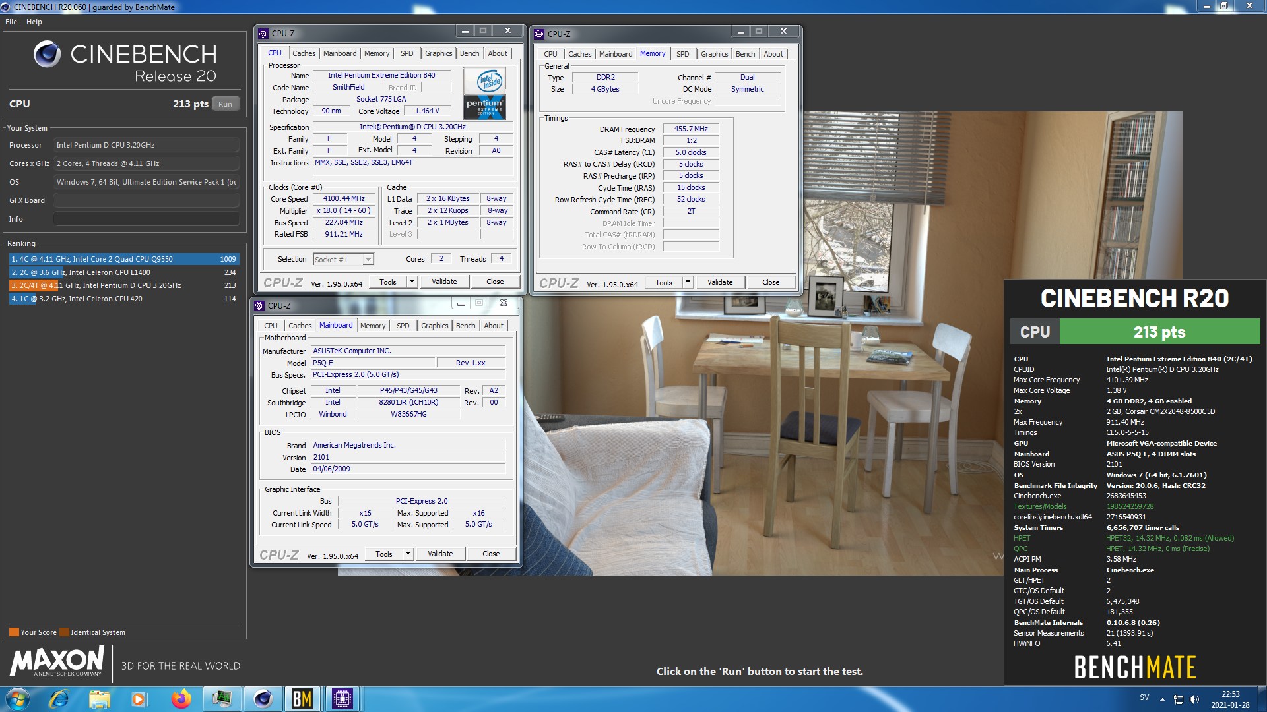
Task: Click the Run button next to 213 pts
Action: [225, 104]
